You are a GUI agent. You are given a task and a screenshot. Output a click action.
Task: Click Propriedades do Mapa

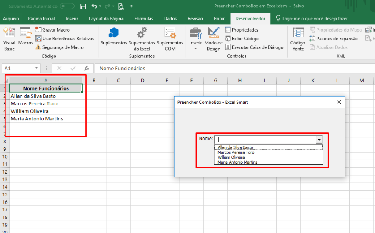pyautogui.click(x=335, y=30)
